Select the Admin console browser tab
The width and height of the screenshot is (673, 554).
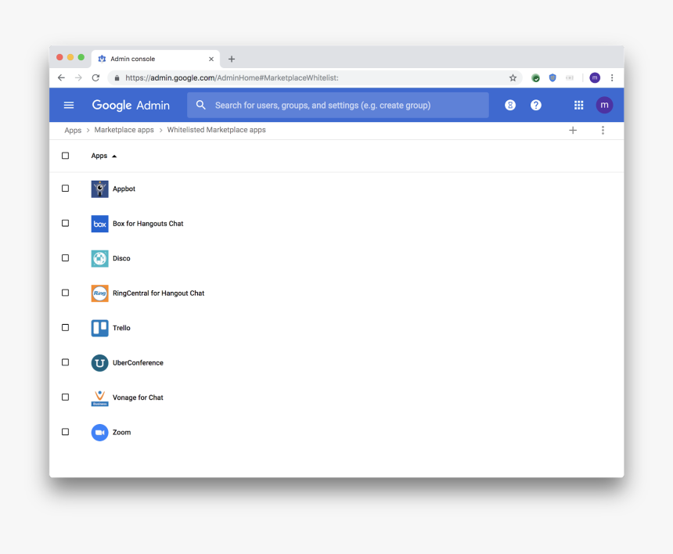(x=156, y=59)
